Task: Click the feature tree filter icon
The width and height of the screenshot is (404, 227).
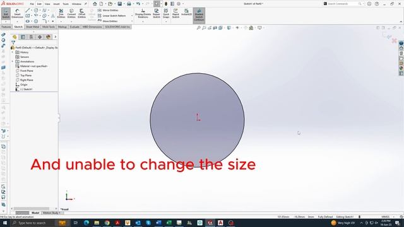Action: [13, 42]
